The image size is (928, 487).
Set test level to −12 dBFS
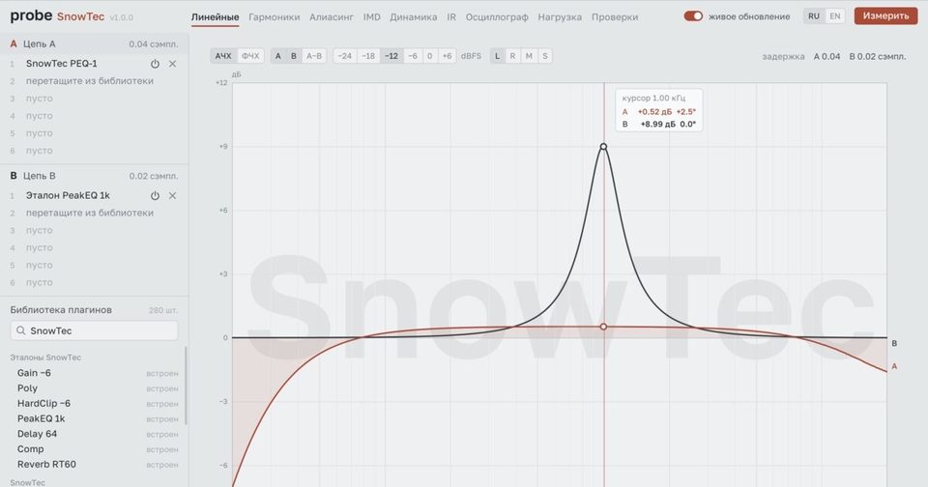click(x=391, y=56)
